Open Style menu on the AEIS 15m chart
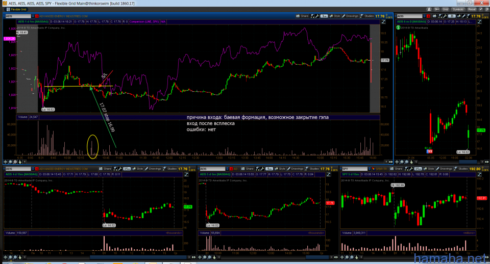 [x=137, y=169]
